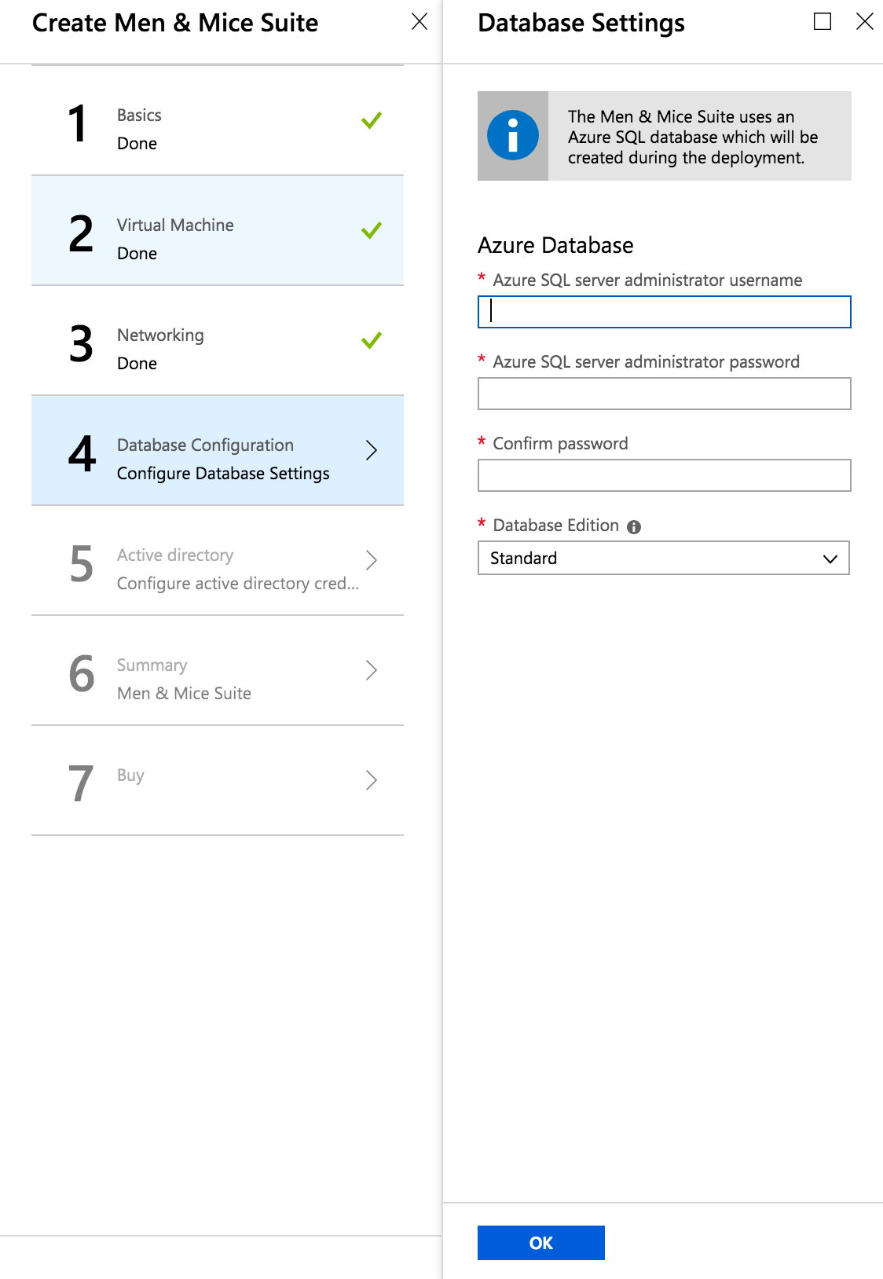The height and width of the screenshot is (1279, 883).
Task: Close the Database Settings blade
Action: [x=864, y=22]
